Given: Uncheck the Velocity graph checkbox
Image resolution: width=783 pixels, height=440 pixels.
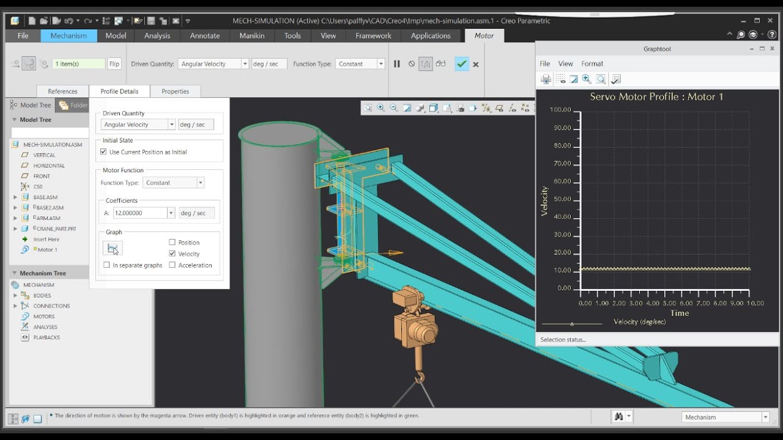Looking at the screenshot, I should tap(172, 254).
